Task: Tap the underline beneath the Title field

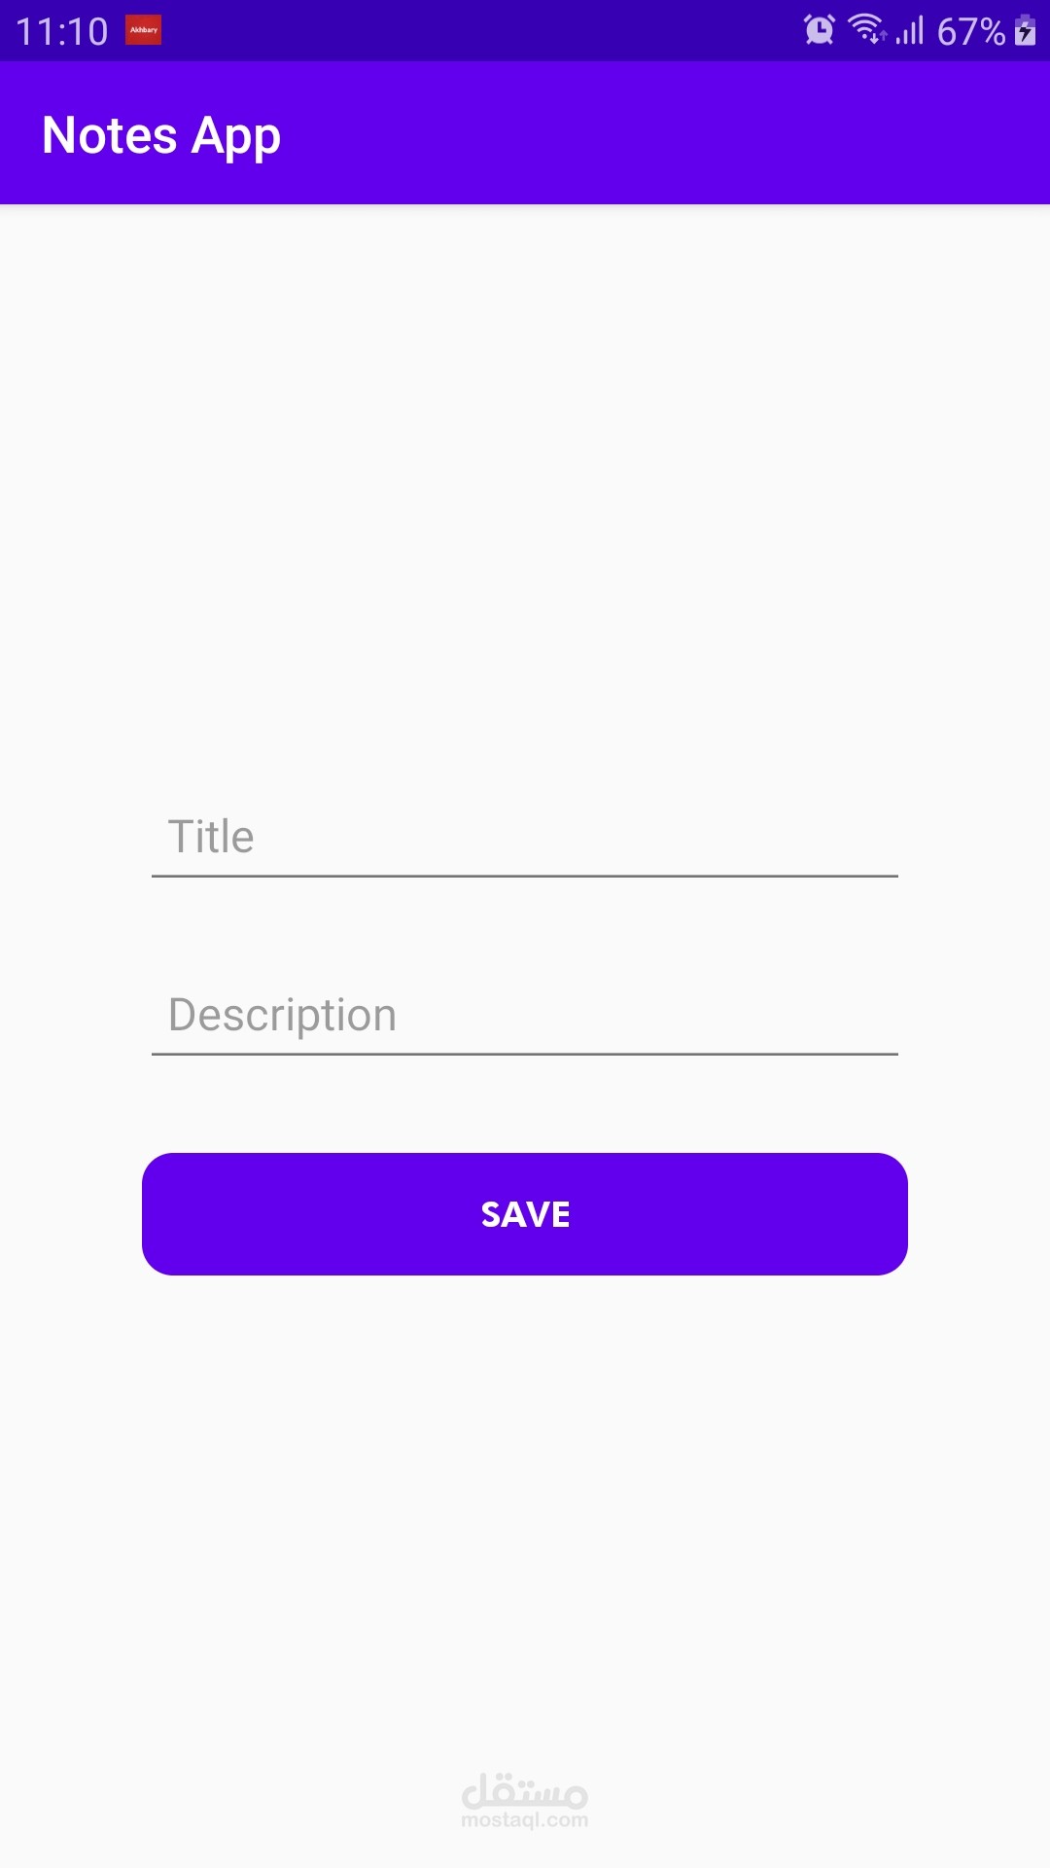Action: point(525,876)
